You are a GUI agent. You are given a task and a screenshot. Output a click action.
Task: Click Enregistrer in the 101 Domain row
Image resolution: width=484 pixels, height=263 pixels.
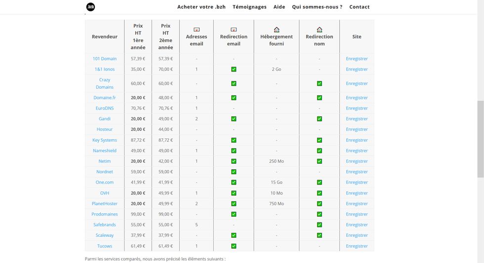(357, 59)
